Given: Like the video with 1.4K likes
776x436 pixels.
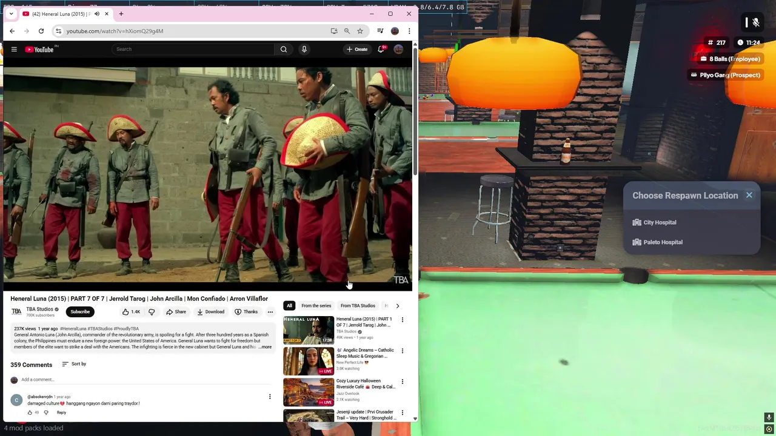Looking at the screenshot, I should (131, 312).
